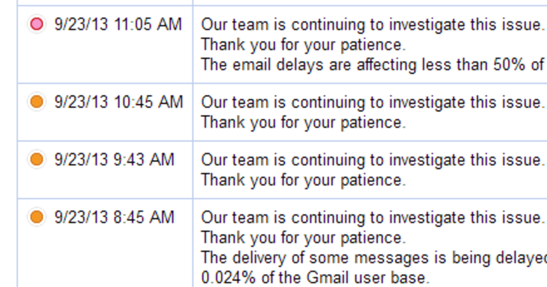Click the 8:45 AM update's investigate message line

click(x=372, y=218)
